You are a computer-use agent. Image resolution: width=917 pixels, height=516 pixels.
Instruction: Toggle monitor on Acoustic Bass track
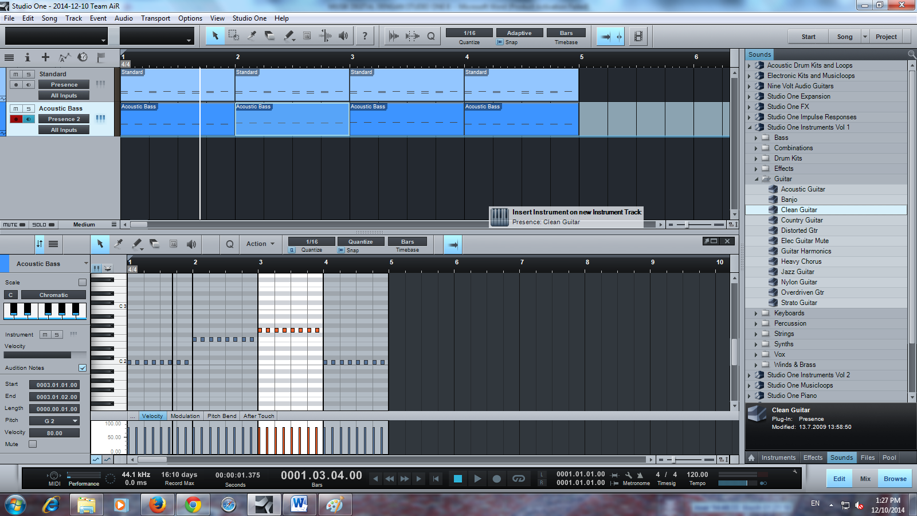click(28, 119)
